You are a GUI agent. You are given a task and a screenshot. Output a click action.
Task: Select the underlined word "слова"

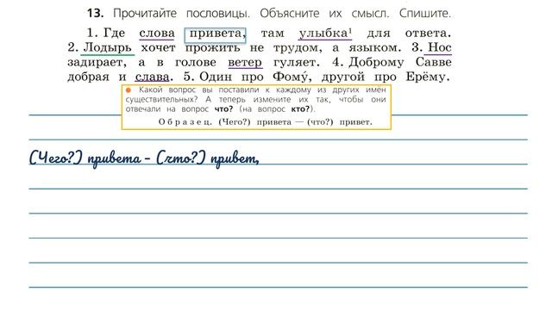[x=157, y=34]
